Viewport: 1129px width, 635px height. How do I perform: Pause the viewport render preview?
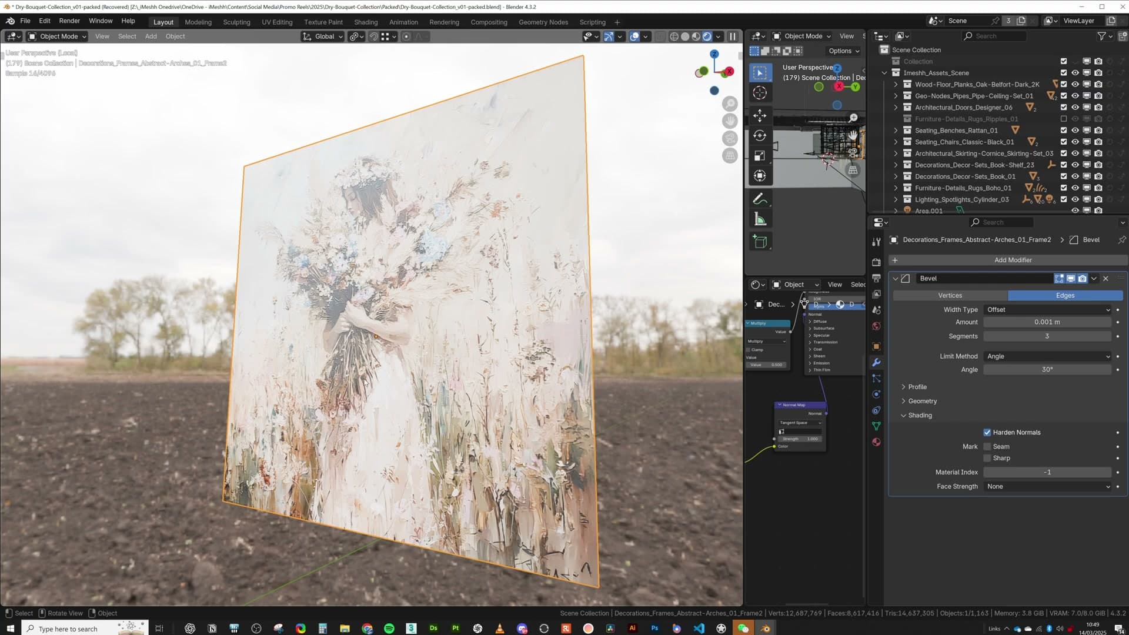[733, 36]
